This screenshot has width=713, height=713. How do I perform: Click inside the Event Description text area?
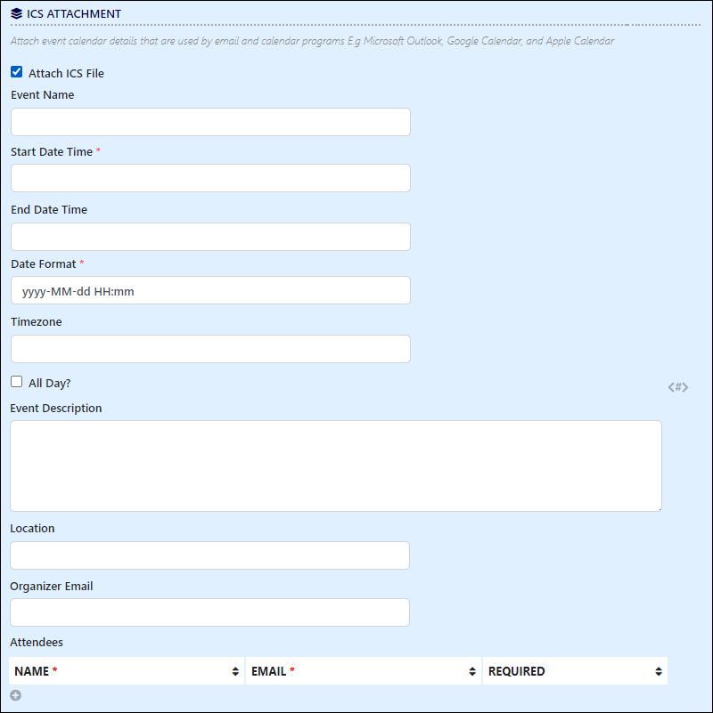[336, 466]
